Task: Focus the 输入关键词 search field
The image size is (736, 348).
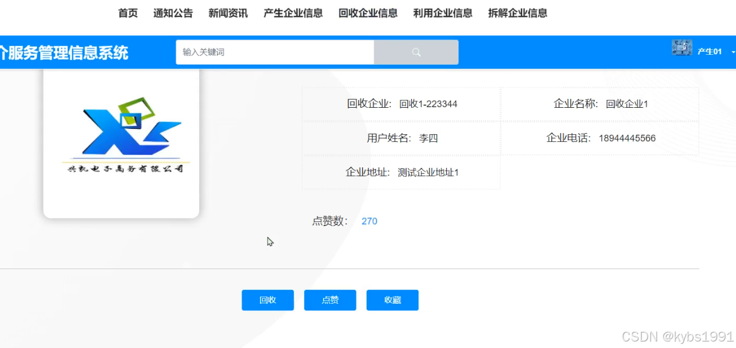Action: [x=275, y=52]
